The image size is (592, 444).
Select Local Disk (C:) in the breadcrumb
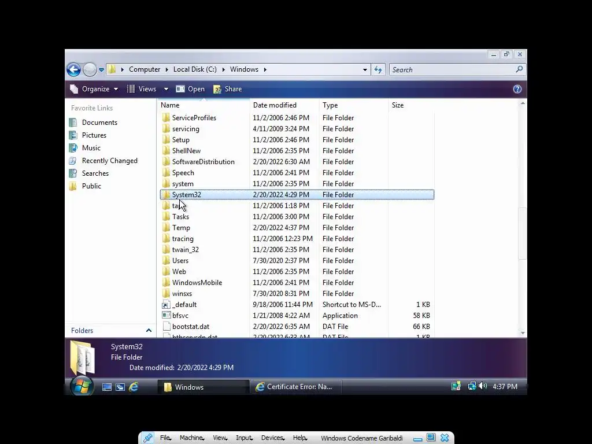pyautogui.click(x=195, y=69)
